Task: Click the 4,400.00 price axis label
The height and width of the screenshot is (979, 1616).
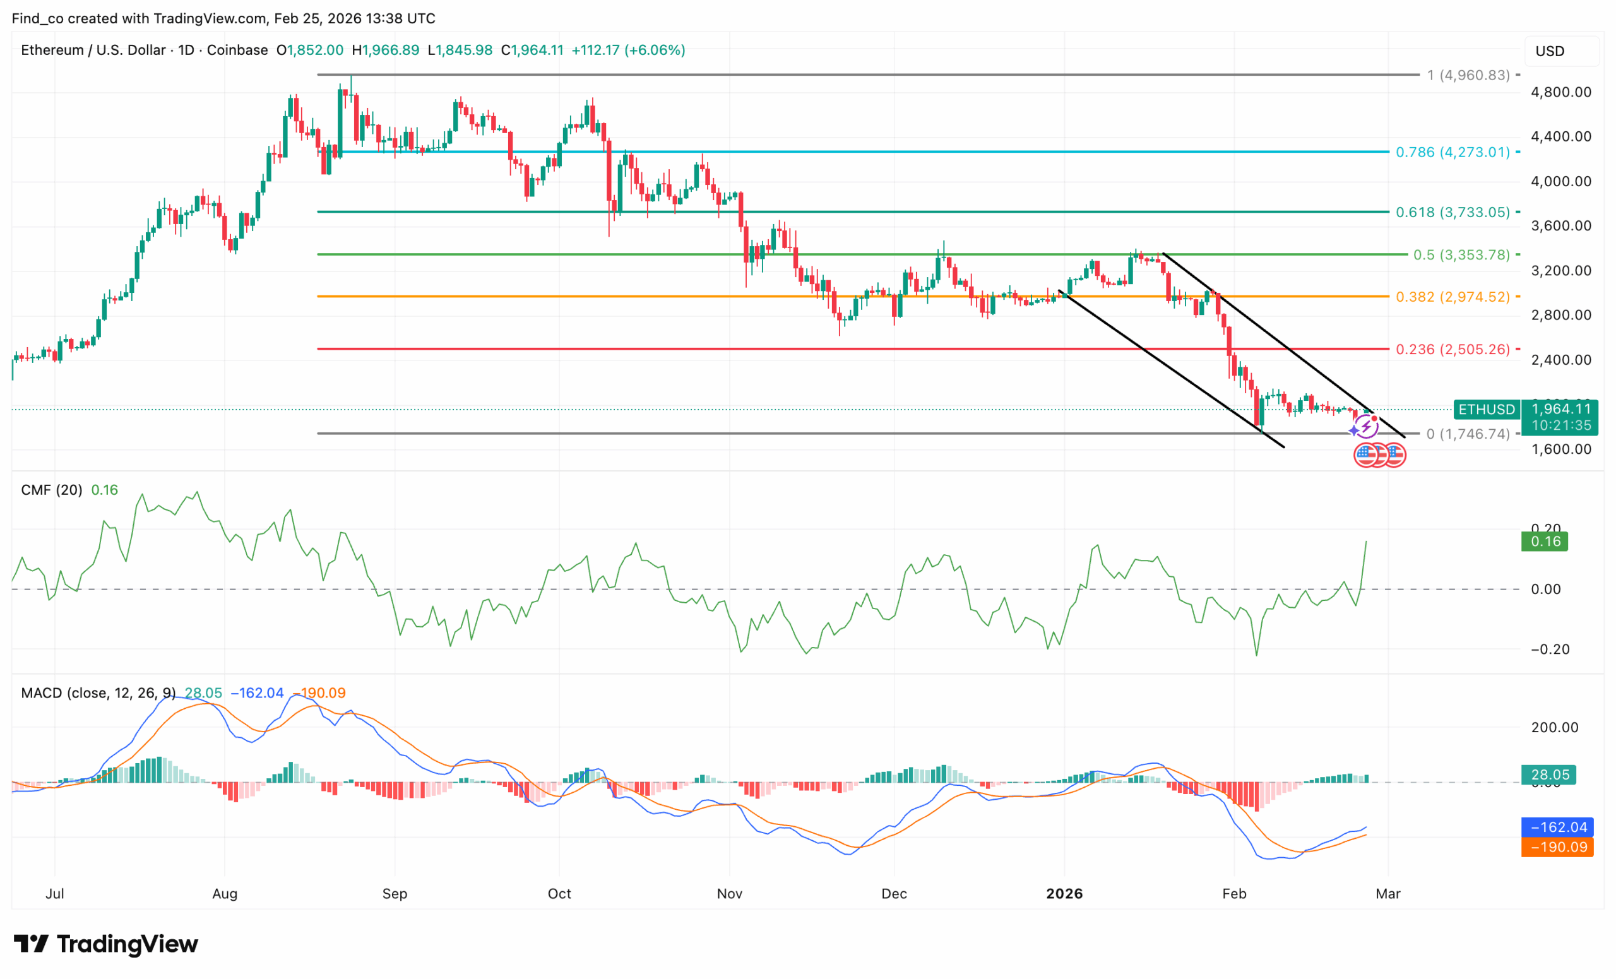Action: 1561,137
